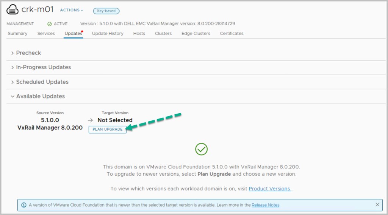The height and width of the screenshot is (215, 388).
Task: Click the large green checkmark circle icon
Action: (x=201, y=149)
